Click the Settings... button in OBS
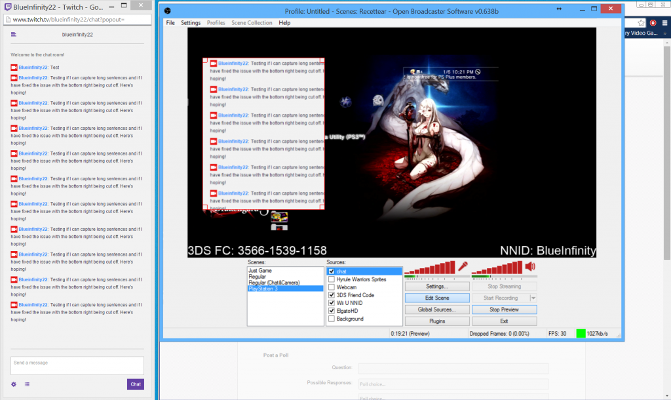671x400 pixels. click(x=437, y=287)
